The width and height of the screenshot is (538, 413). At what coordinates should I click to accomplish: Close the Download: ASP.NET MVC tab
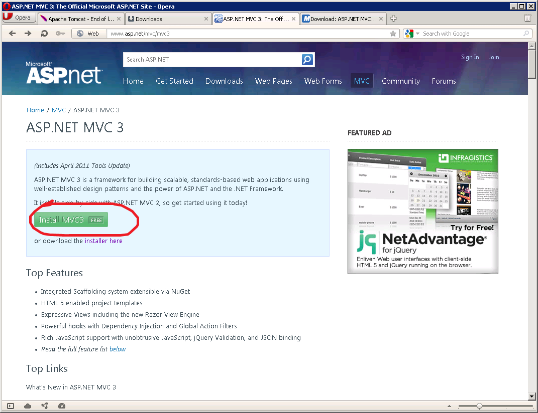click(x=381, y=19)
